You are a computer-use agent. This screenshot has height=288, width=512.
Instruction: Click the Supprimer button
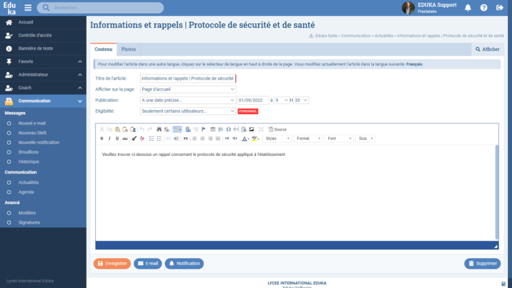click(x=482, y=263)
